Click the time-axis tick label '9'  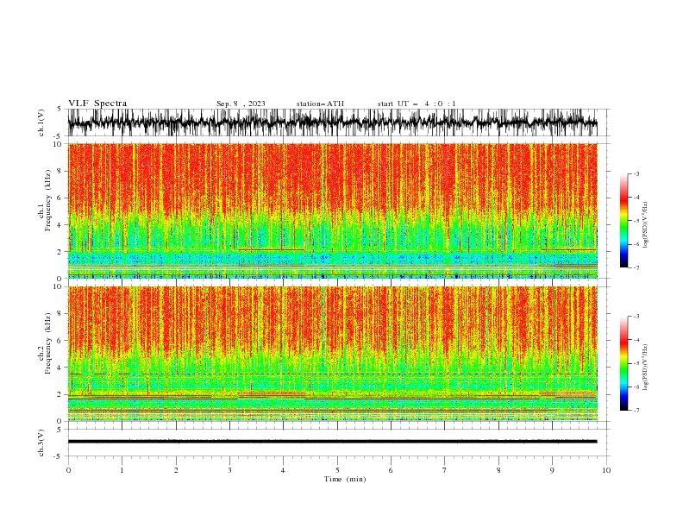point(552,470)
